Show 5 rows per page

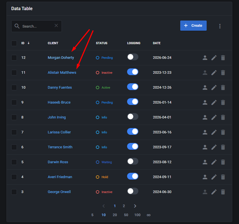click(93, 215)
